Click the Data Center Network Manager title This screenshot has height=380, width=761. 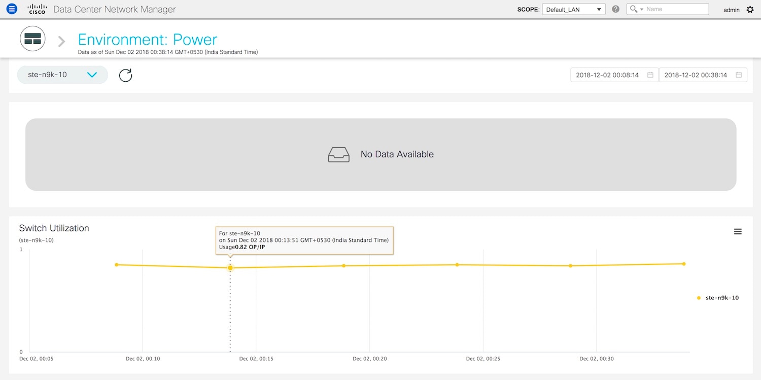pyautogui.click(x=115, y=9)
